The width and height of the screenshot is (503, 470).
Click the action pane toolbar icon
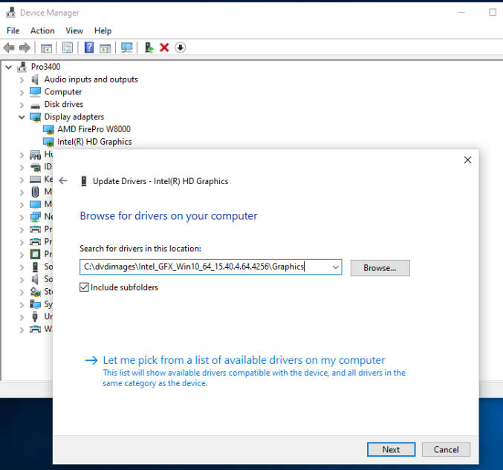click(106, 48)
